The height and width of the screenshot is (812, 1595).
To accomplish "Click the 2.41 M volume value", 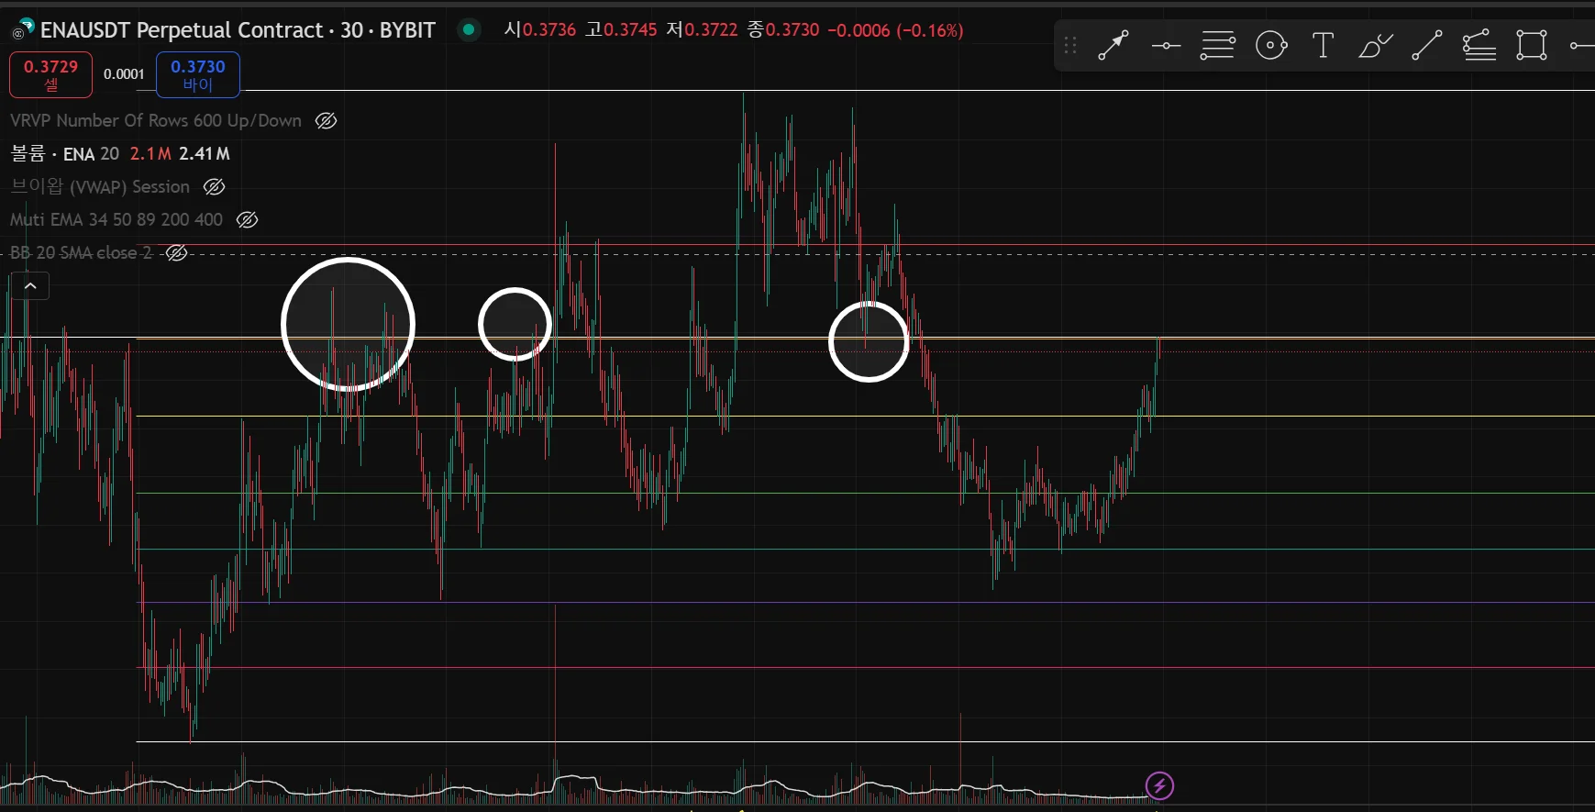I will pyautogui.click(x=205, y=153).
